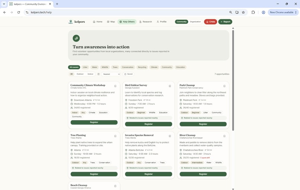Toggle the Saved filter
This screenshot has height=190, width=300.
click(x=128, y=74)
